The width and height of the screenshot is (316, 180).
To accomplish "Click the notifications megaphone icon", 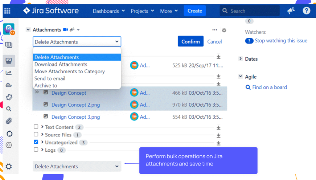I will pos(291,11).
